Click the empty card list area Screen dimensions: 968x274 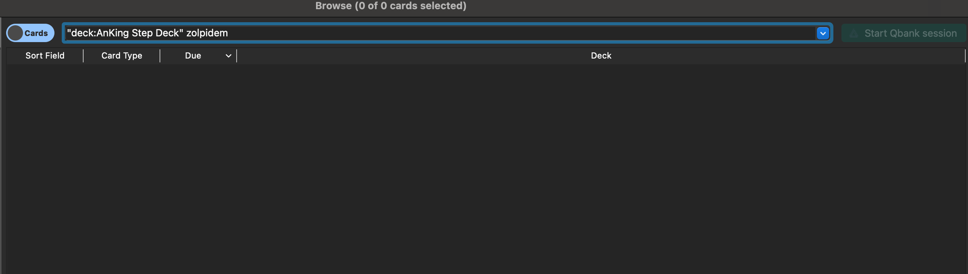[483, 168]
